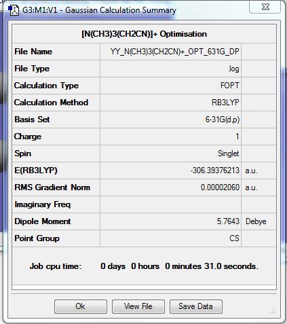The image size is (287, 324).
Task: Click the empty Imaginary Freq cell
Action: pos(170,204)
